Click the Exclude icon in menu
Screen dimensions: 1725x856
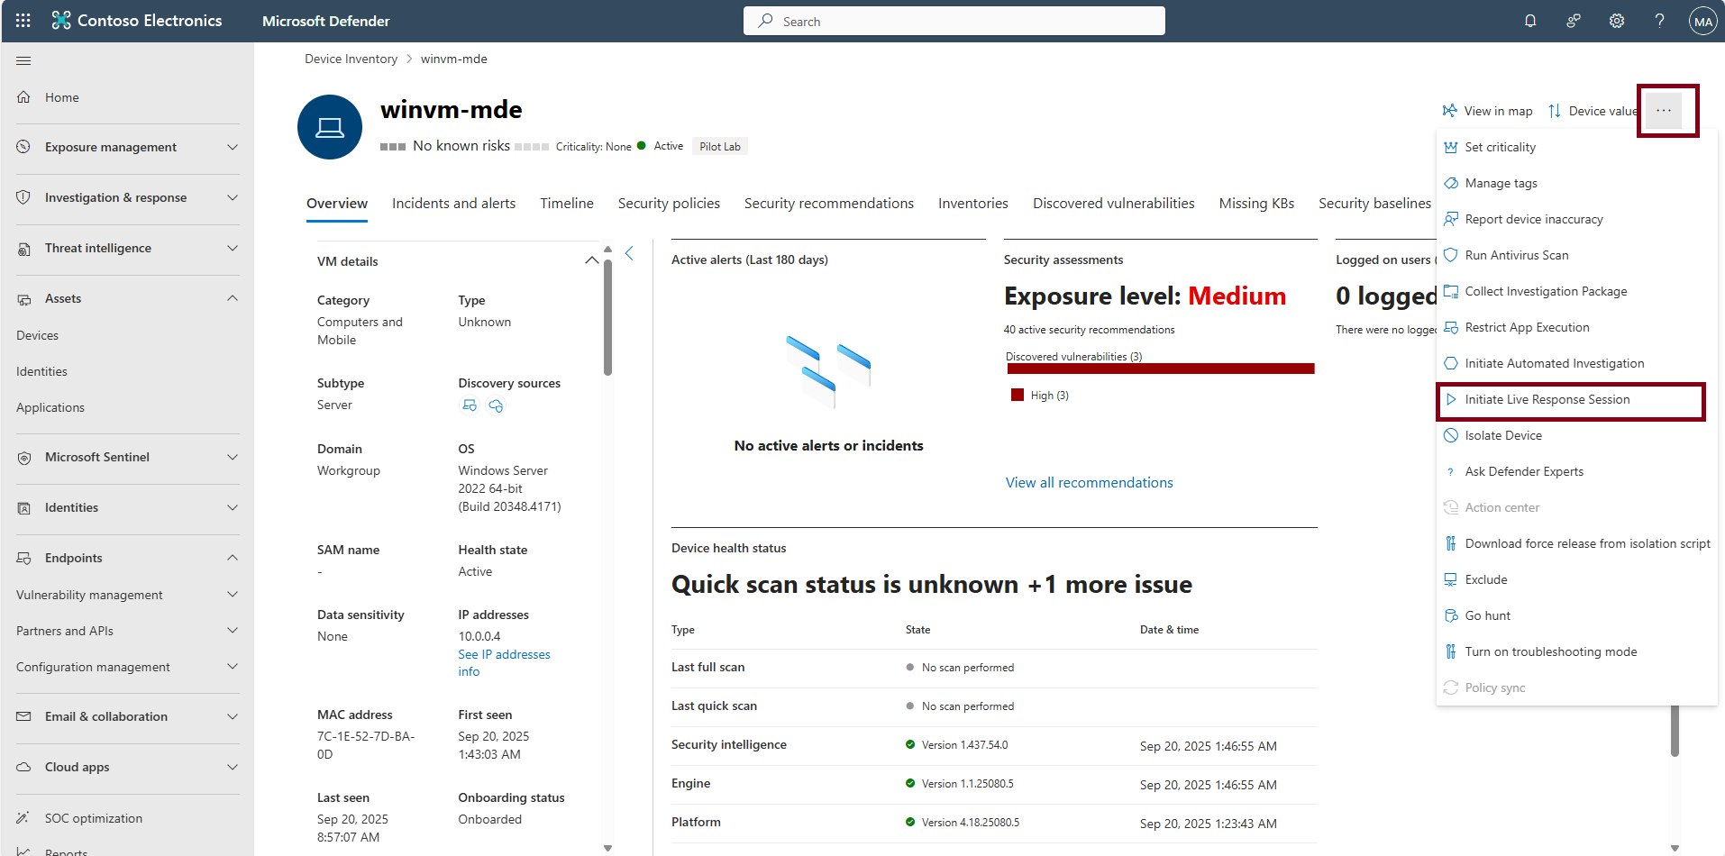pyautogui.click(x=1451, y=579)
